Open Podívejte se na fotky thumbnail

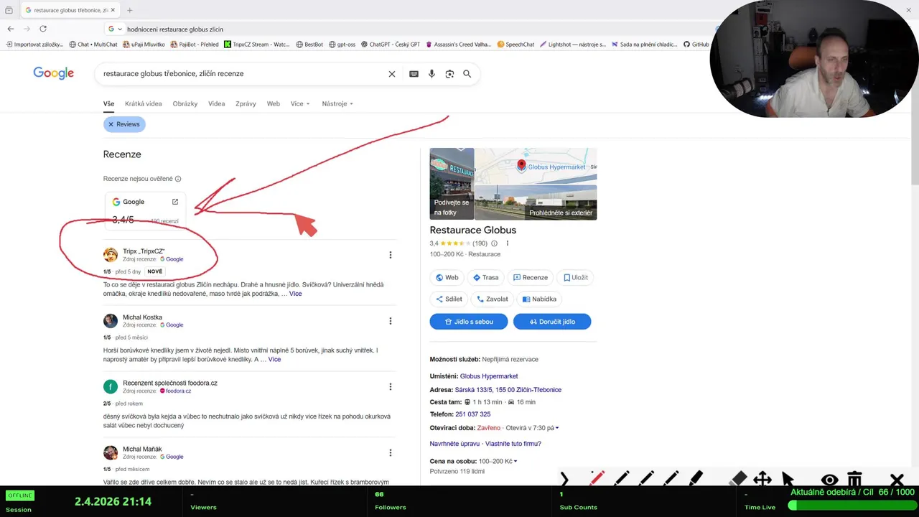[x=452, y=183]
